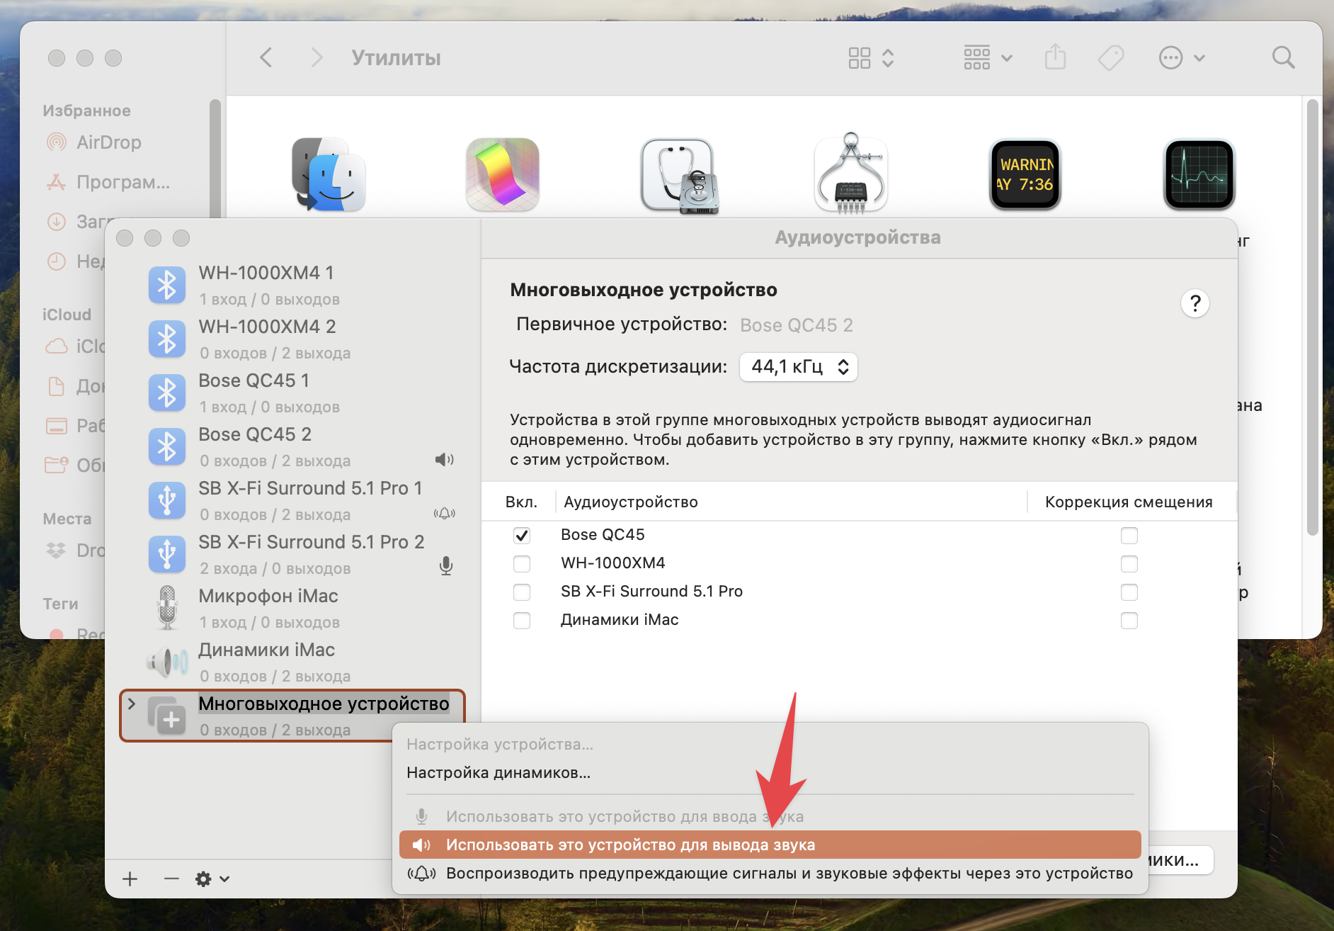Viewport: 1334px width, 931px height.
Task: Select Микрофон iMac device
Action: click(x=292, y=608)
